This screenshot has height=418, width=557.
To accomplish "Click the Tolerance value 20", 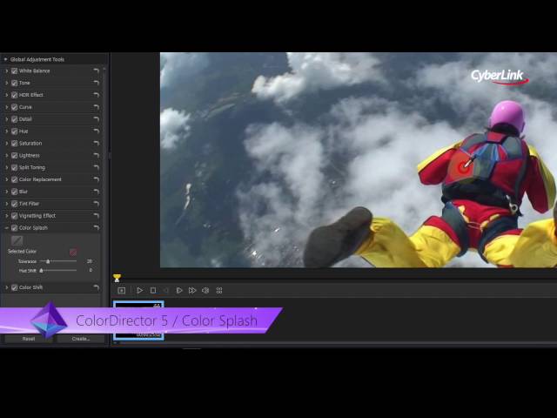I will click(90, 261).
